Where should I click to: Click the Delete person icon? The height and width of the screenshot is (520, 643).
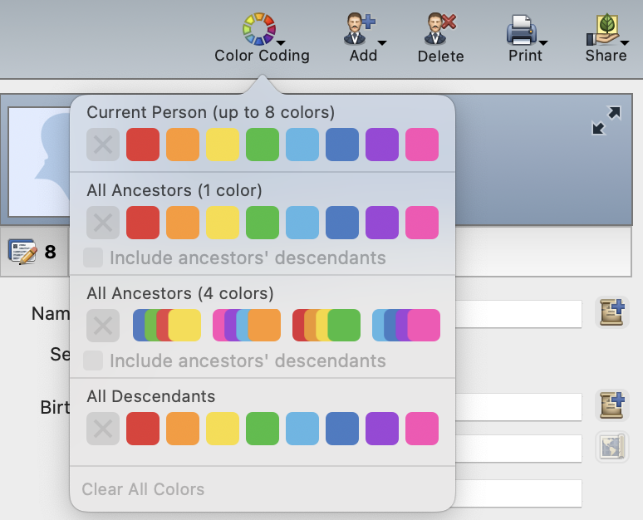[x=440, y=29]
